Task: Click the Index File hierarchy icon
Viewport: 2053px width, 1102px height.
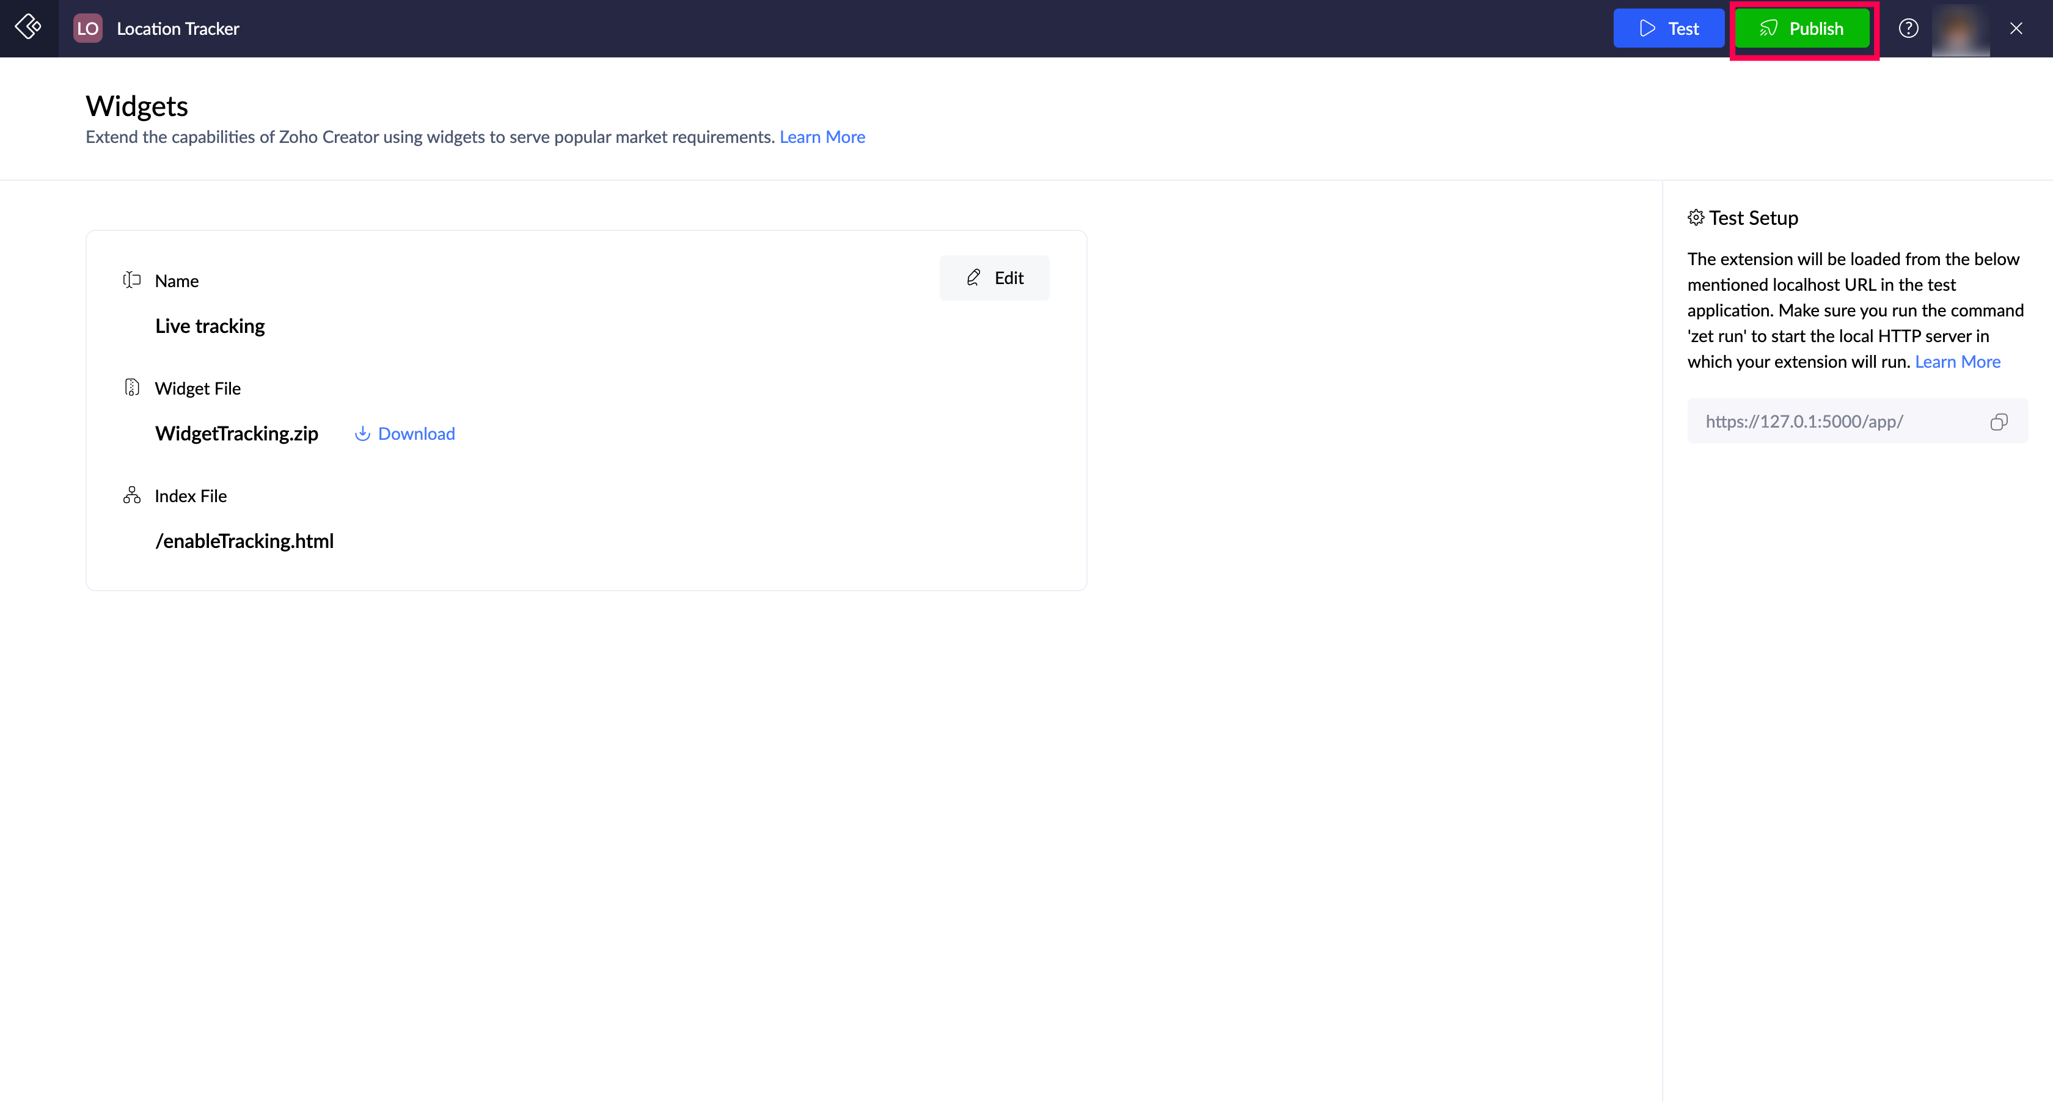Action: (131, 495)
